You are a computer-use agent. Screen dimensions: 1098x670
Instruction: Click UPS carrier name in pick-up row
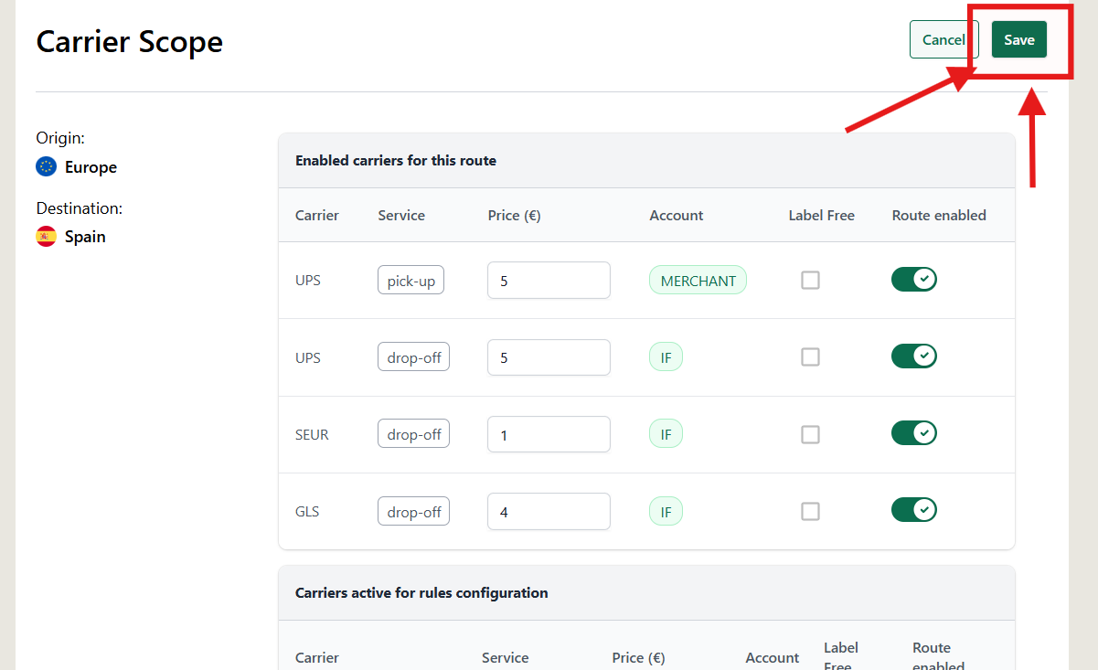coord(308,281)
